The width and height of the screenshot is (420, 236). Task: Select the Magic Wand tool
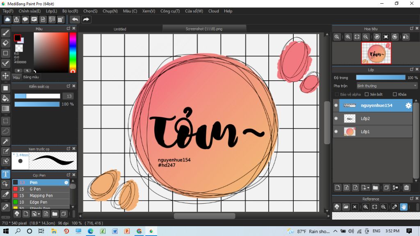point(6,141)
